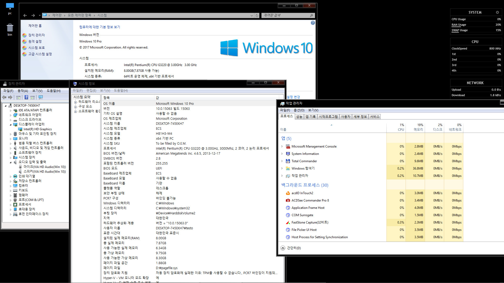
Task: Switch to Startup tab in Task Manager
Action: (x=328, y=117)
